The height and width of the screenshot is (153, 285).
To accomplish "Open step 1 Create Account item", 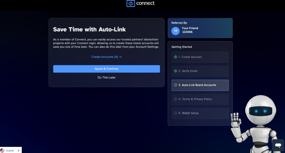I will 200,57.
